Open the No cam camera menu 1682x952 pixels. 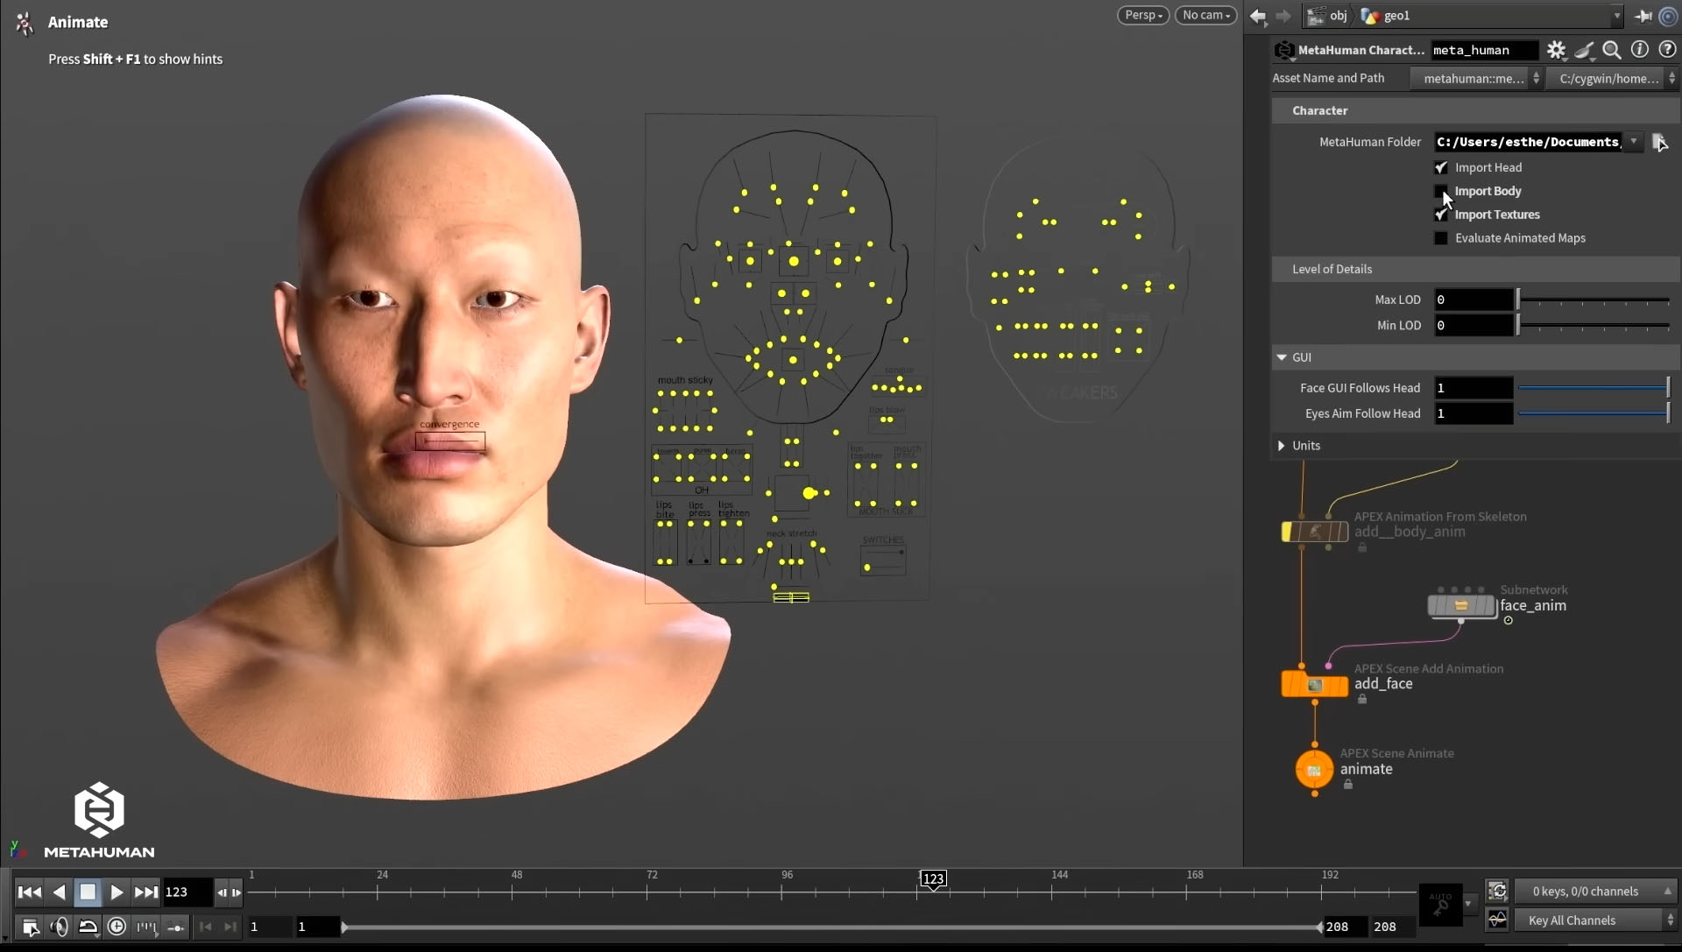coord(1205,15)
